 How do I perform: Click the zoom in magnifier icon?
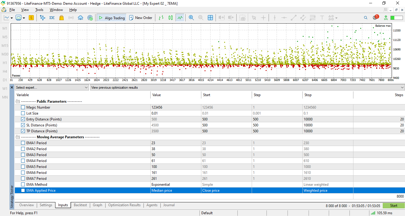click(191, 18)
